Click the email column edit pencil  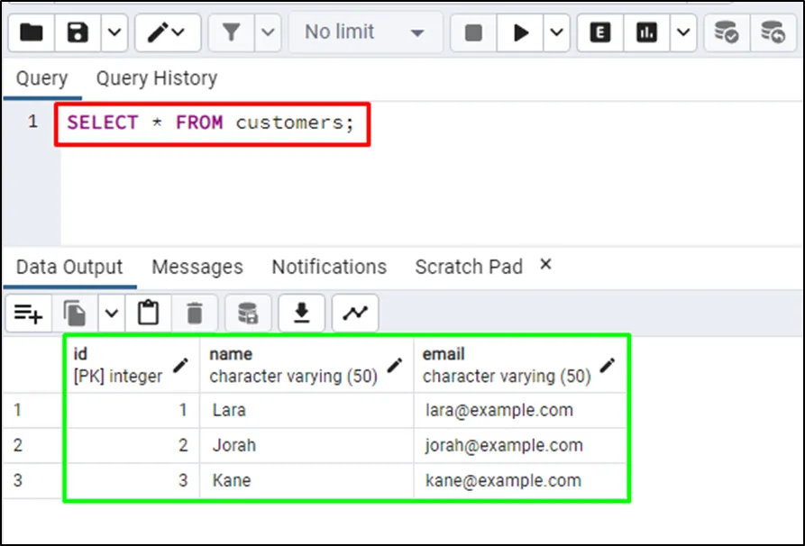[x=608, y=365]
